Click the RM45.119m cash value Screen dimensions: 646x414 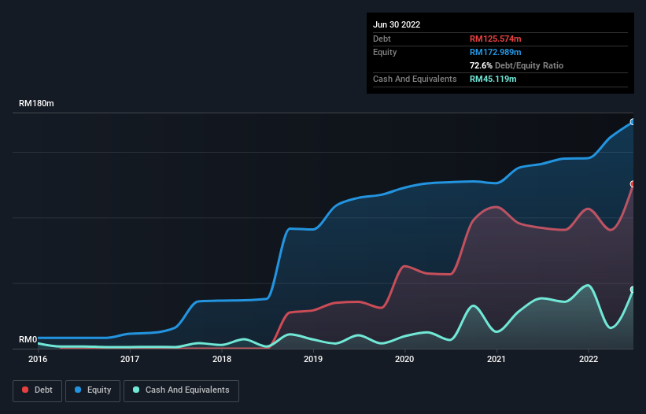493,79
